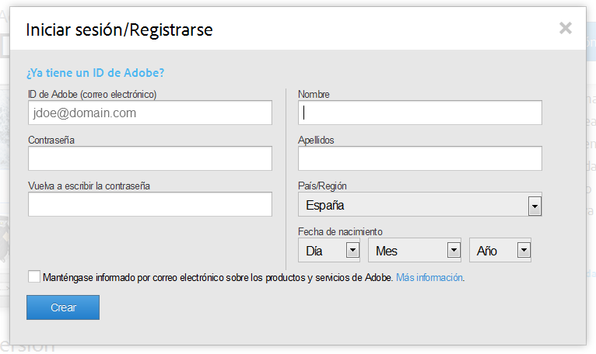Close the Iniciar sesión/Registrarse dialog
The height and width of the screenshot is (354, 596).
pos(565,28)
